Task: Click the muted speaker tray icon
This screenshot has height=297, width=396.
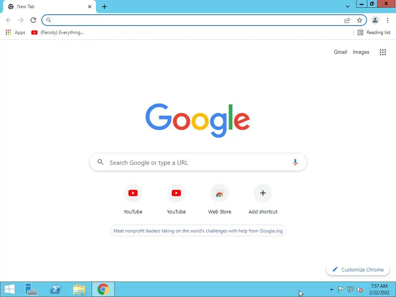Action: pos(360,289)
